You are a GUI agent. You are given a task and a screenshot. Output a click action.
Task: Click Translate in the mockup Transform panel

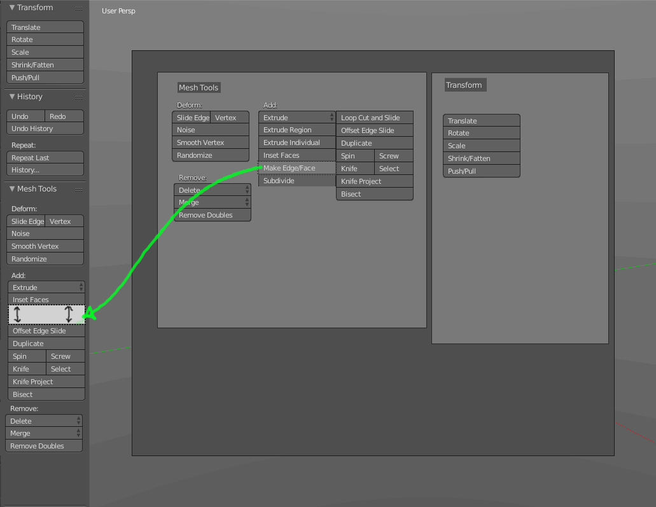tap(482, 120)
